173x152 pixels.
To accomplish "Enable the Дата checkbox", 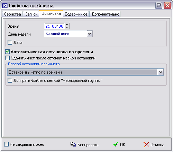I will pos(10,42).
